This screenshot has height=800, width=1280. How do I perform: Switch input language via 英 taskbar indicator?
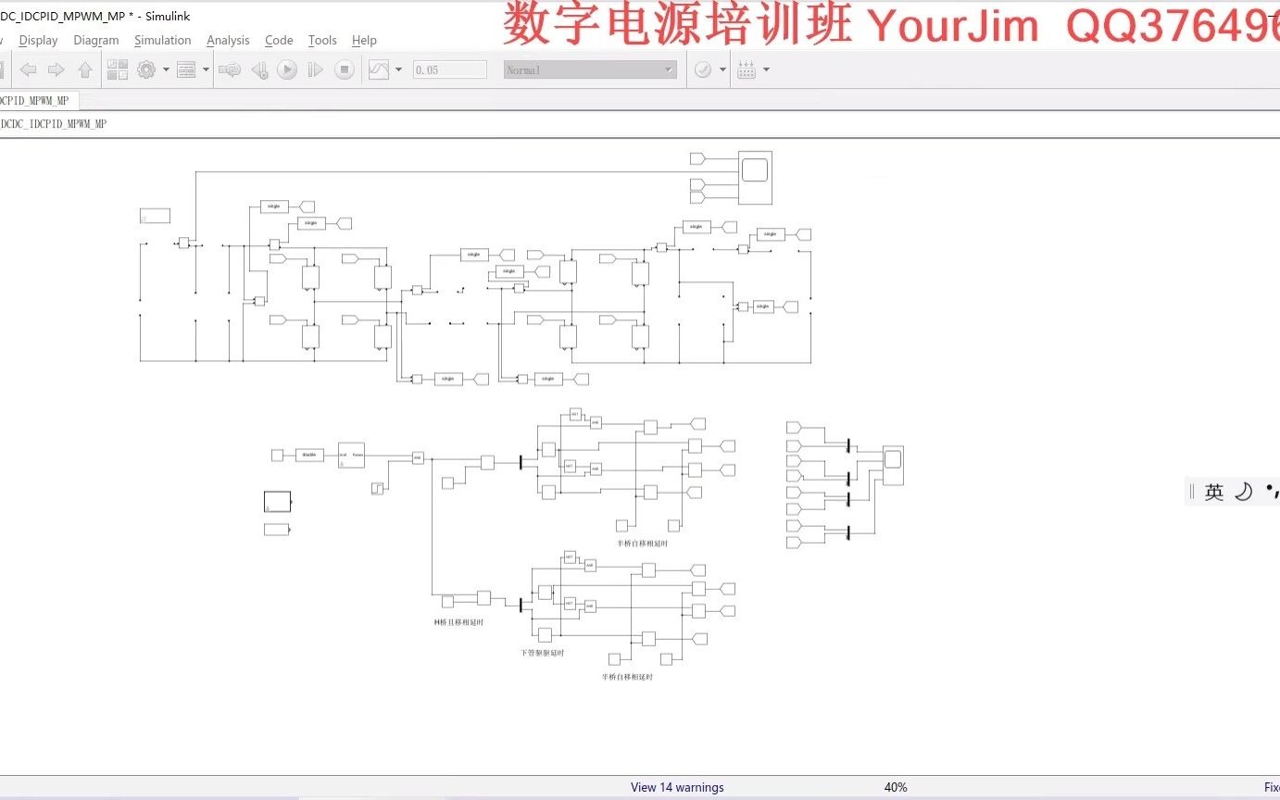pyautogui.click(x=1215, y=492)
